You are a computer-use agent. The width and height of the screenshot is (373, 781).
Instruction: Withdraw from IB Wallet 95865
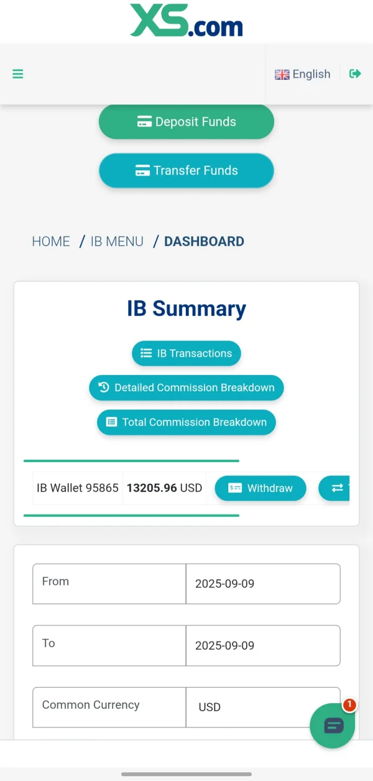260,488
